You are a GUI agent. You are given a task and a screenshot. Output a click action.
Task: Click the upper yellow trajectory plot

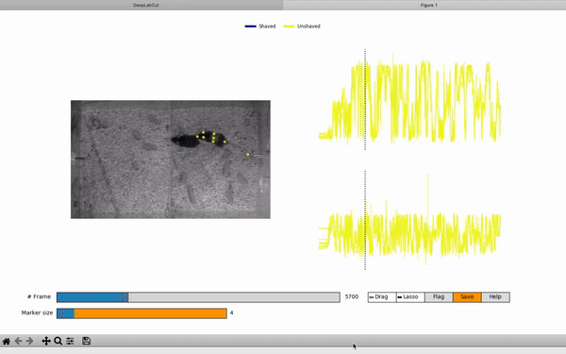pyautogui.click(x=409, y=99)
